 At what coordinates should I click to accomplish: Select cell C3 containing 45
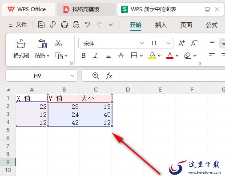(x=96, y=115)
